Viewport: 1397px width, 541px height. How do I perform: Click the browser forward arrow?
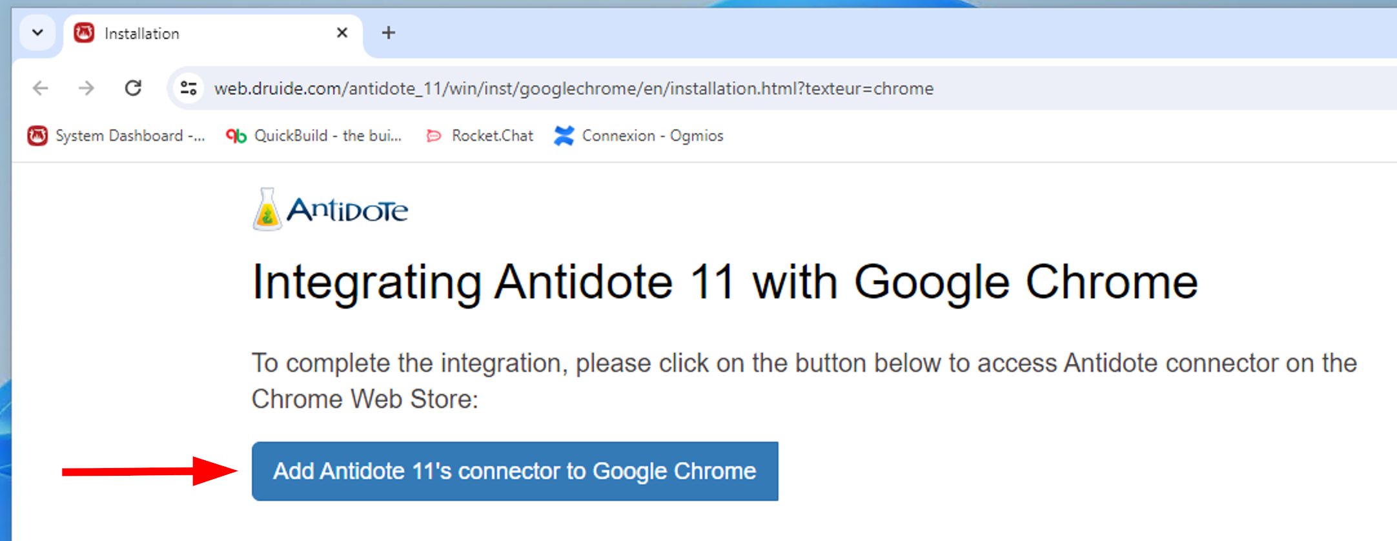click(x=86, y=88)
